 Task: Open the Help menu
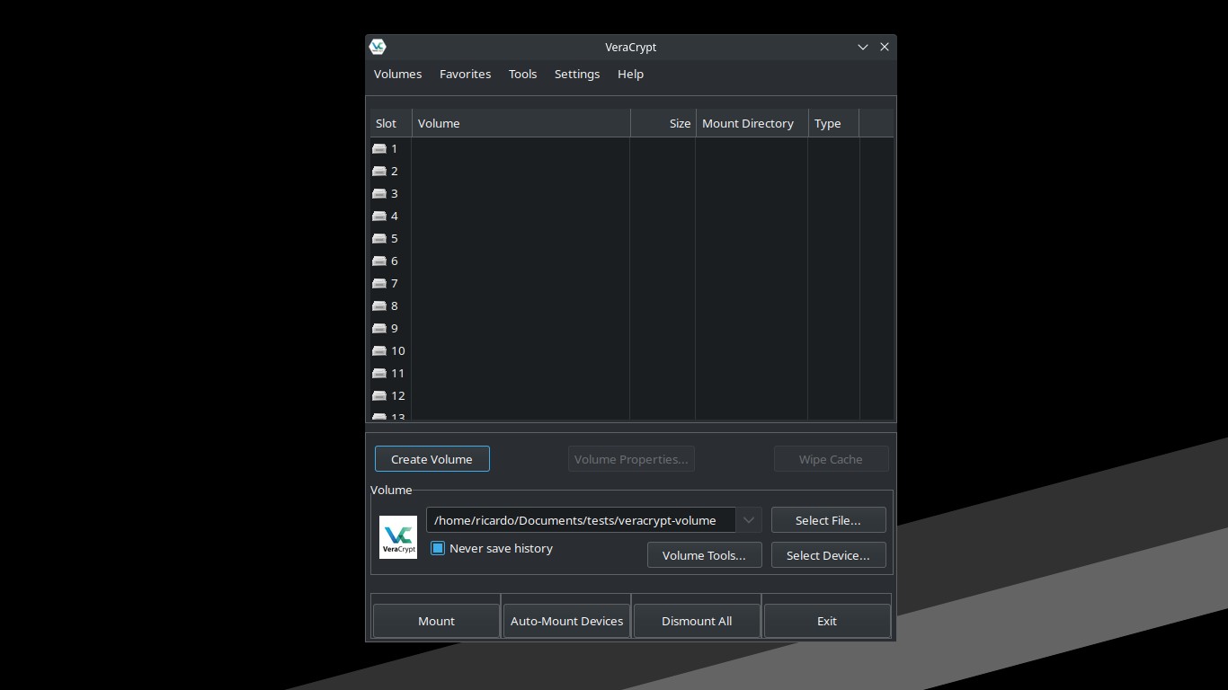click(630, 75)
